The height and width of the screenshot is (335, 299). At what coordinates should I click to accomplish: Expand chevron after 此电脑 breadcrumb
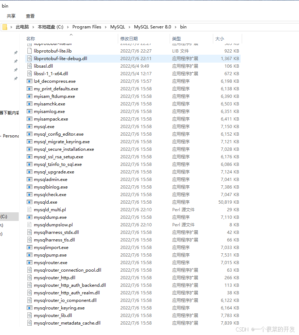pyautogui.click(x=34, y=27)
